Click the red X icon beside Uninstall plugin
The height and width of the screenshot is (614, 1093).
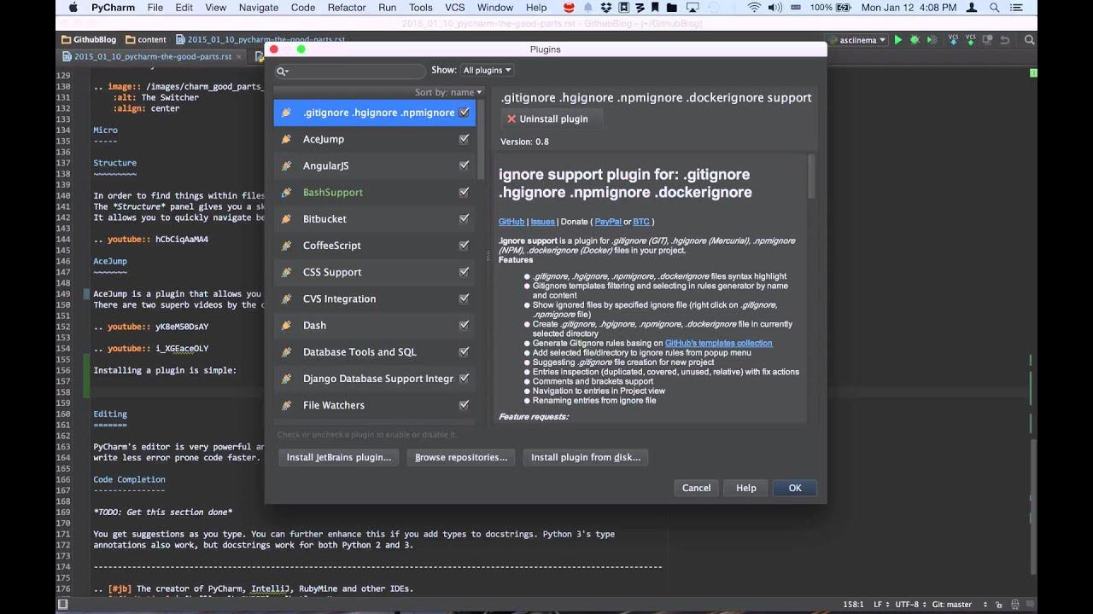pyautogui.click(x=511, y=119)
